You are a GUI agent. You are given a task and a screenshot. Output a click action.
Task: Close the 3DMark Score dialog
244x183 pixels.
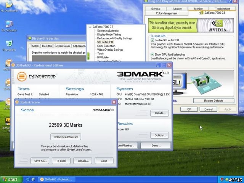114,102
